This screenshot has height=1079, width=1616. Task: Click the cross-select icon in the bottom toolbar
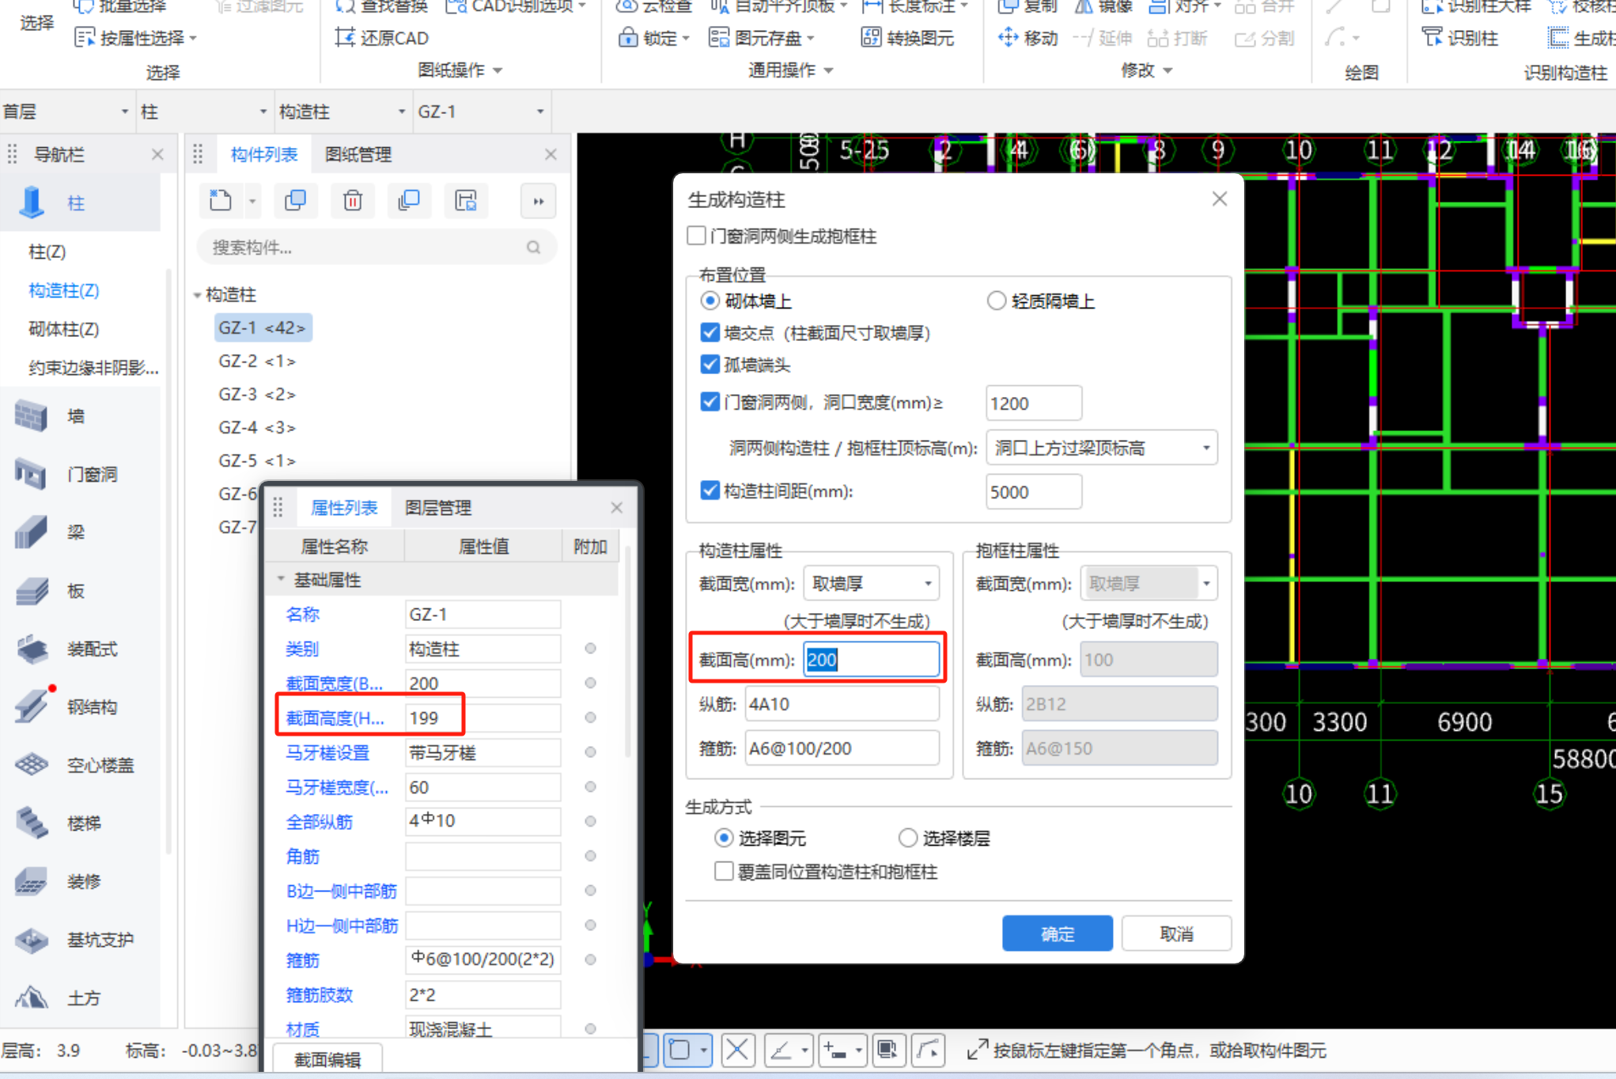pyautogui.click(x=737, y=1051)
